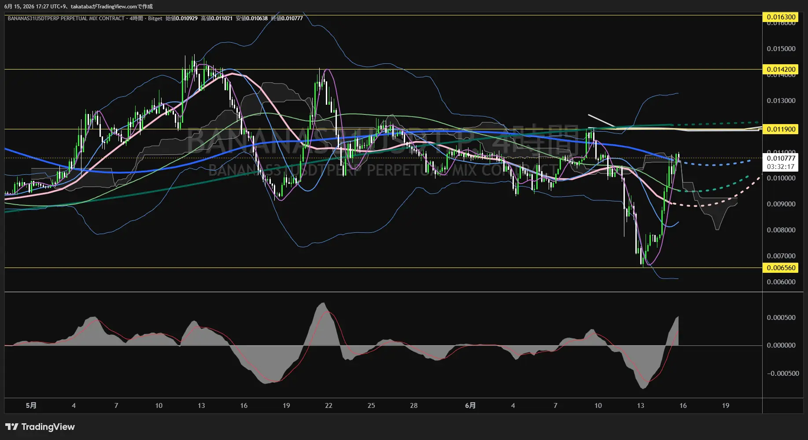Viewport: 808px width, 440px height.
Task: Click the 4時間 interval in the legend
Action: tap(137, 18)
